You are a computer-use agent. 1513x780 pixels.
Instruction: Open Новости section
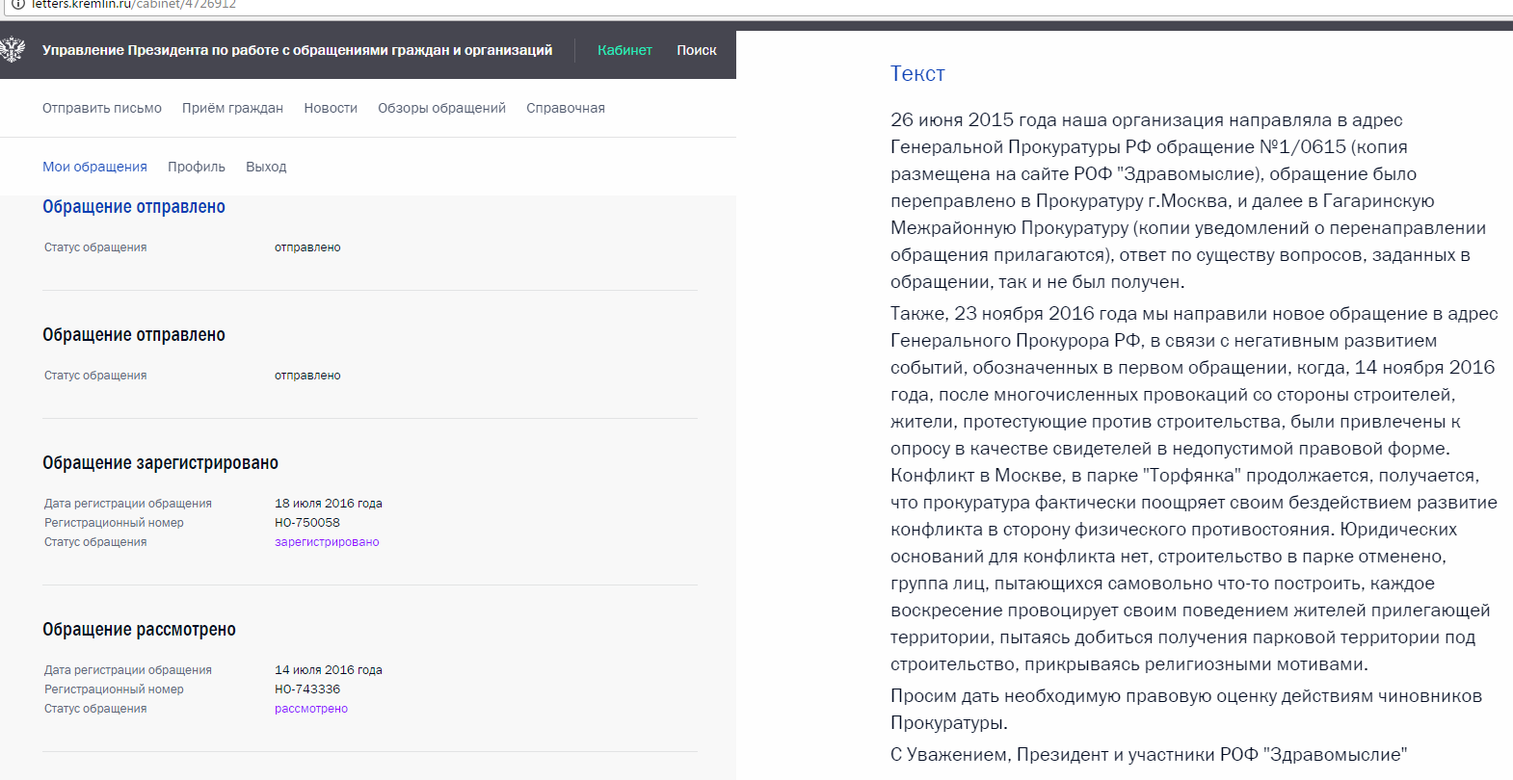coord(331,108)
